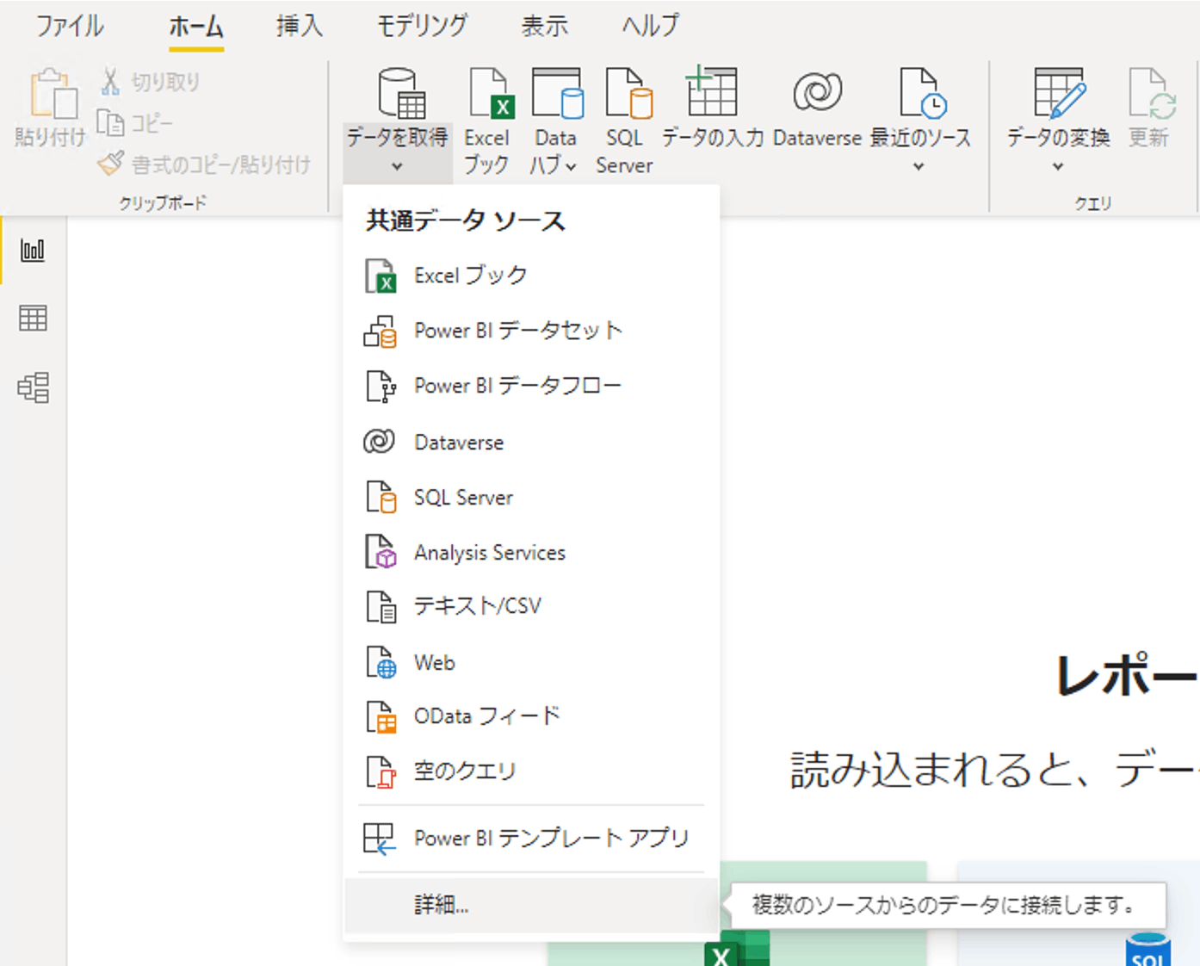The image size is (1200, 966).
Task: Switch to the Report view sidebar icon
Action: tap(33, 251)
